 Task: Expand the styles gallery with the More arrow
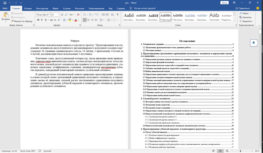234,20
